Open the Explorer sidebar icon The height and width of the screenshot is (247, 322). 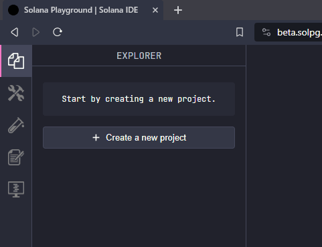(16, 61)
